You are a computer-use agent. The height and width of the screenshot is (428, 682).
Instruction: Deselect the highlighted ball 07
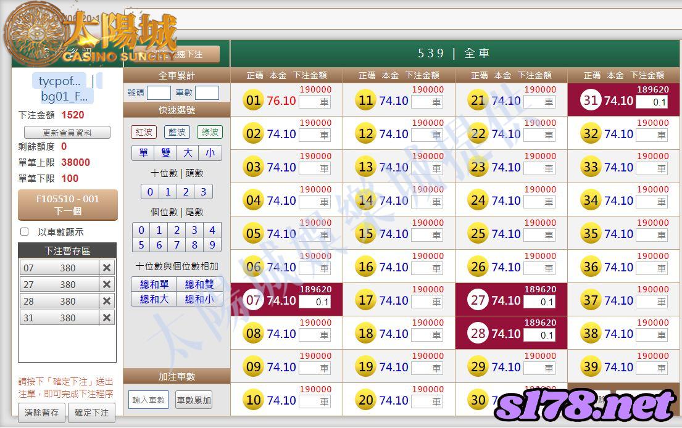tap(253, 300)
